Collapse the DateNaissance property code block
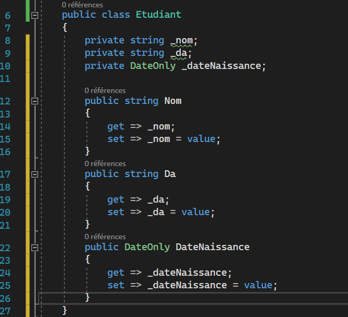348x317 pixels. (x=35, y=248)
